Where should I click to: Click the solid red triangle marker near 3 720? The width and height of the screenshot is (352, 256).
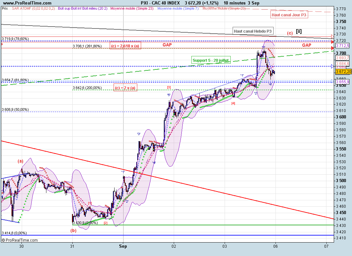[x=333, y=41]
